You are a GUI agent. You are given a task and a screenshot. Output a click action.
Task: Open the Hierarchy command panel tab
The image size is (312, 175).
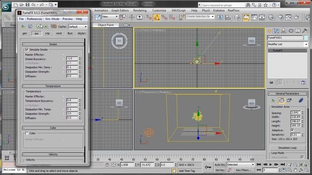[x=283, y=31]
